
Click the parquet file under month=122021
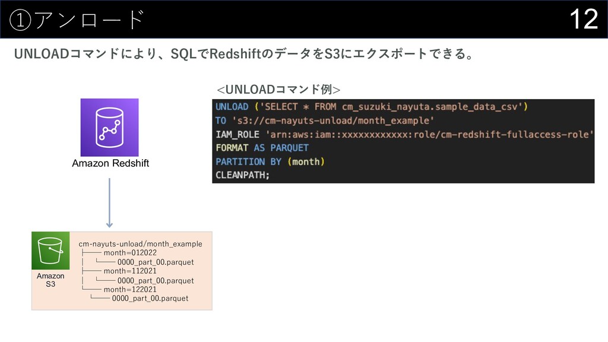click(150, 299)
